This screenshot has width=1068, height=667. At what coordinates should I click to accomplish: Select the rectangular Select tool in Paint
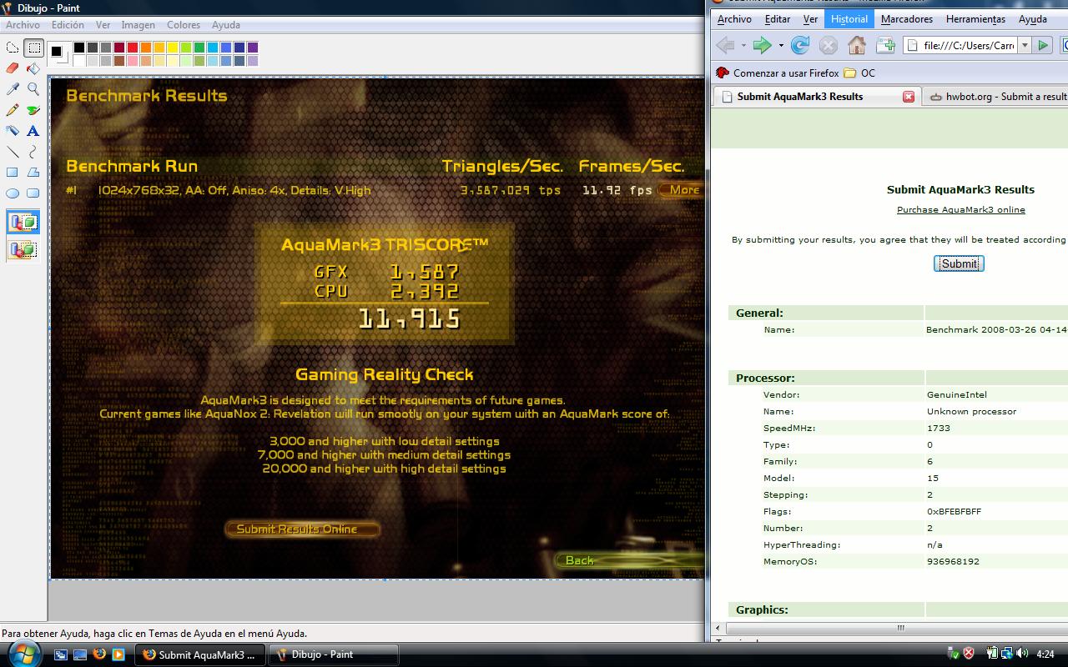[33, 48]
